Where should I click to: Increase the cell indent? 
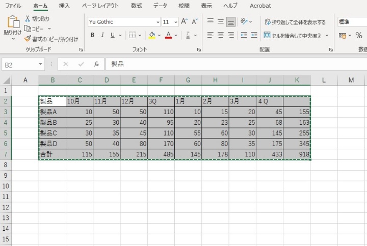coord(254,35)
